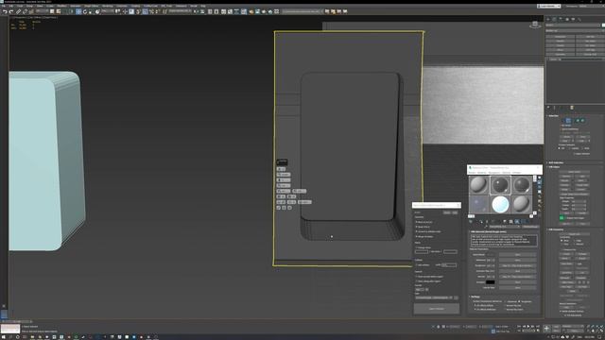Open the Schematic View icon
This screenshot has width=605, height=340.
(x=236, y=11)
